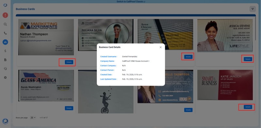Open the search magnifier icon in the sidebar
Screen dimensions: 261x128
coord(5,24)
